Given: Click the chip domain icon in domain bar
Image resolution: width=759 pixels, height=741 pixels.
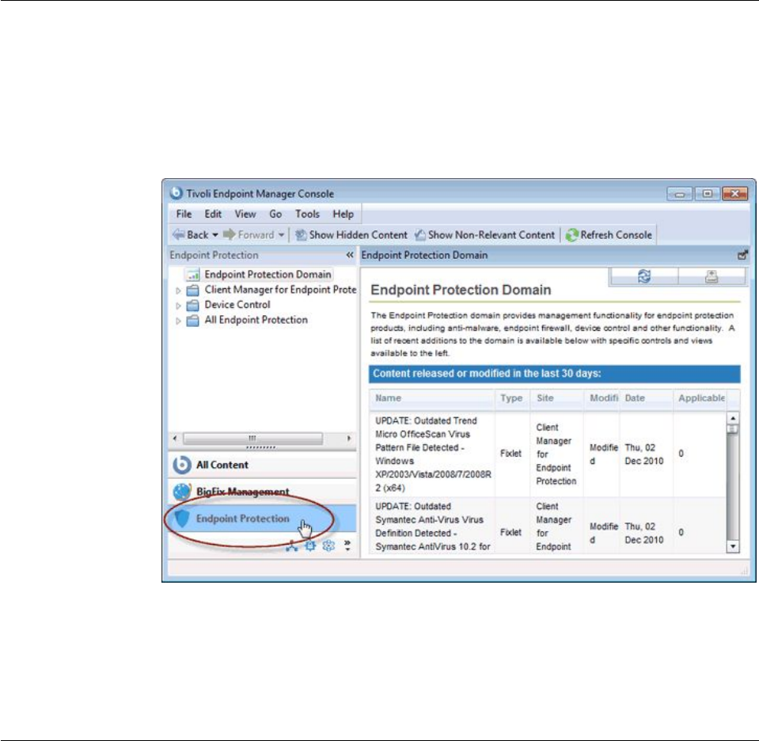Looking at the screenshot, I should [310, 545].
